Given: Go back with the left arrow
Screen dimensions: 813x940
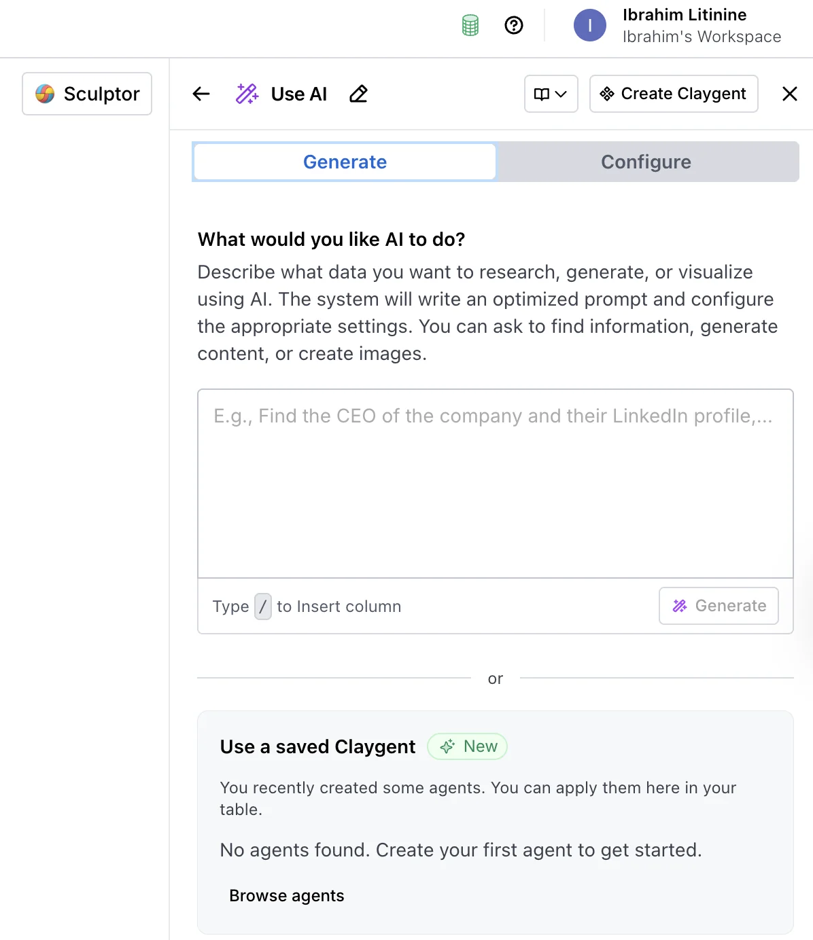Looking at the screenshot, I should pyautogui.click(x=201, y=94).
